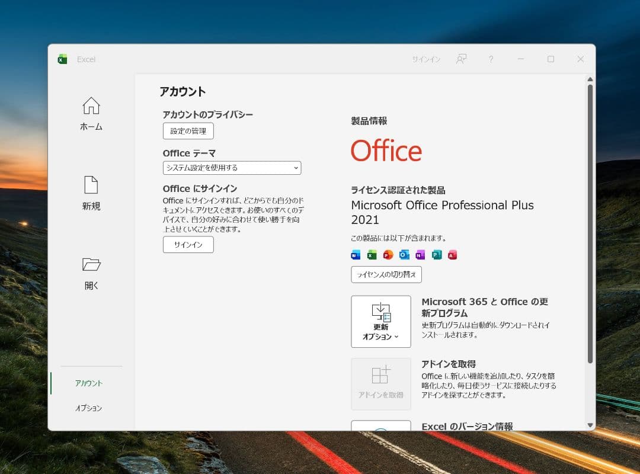Minimize the Excel window
Viewport: 640px width, 474px height.
point(521,59)
